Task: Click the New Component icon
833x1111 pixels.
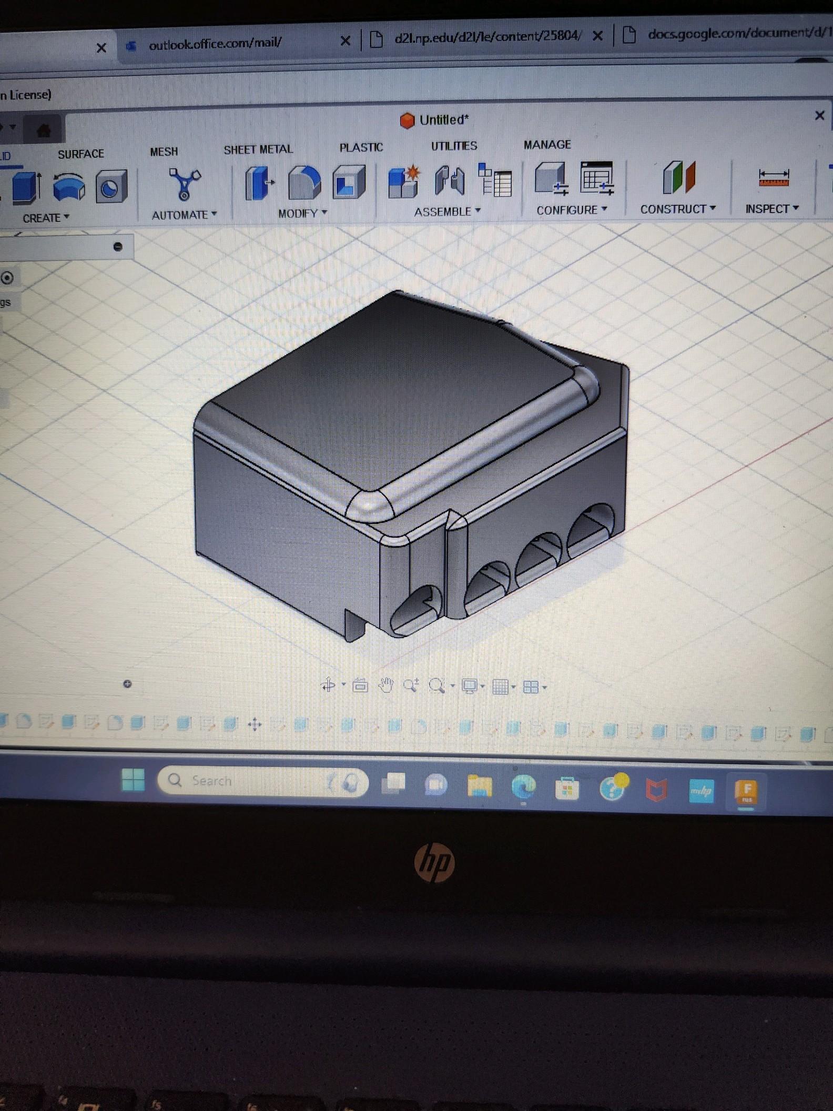Action: click(x=403, y=181)
